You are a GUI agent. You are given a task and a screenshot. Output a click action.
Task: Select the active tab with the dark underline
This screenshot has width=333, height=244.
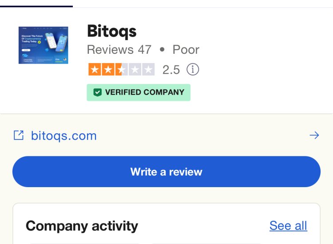coord(36,4)
